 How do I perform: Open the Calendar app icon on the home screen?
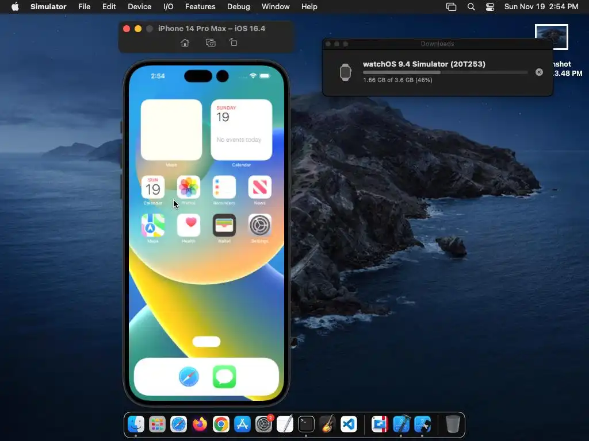pyautogui.click(x=153, y=187)
